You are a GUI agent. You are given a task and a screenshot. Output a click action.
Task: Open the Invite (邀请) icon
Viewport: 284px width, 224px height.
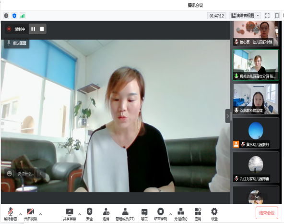point(106,214)
